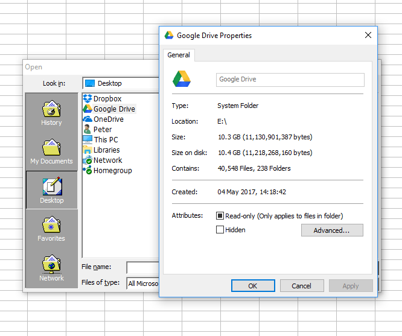Click the File name input box
402x336 pixels.
click(143, 268)
